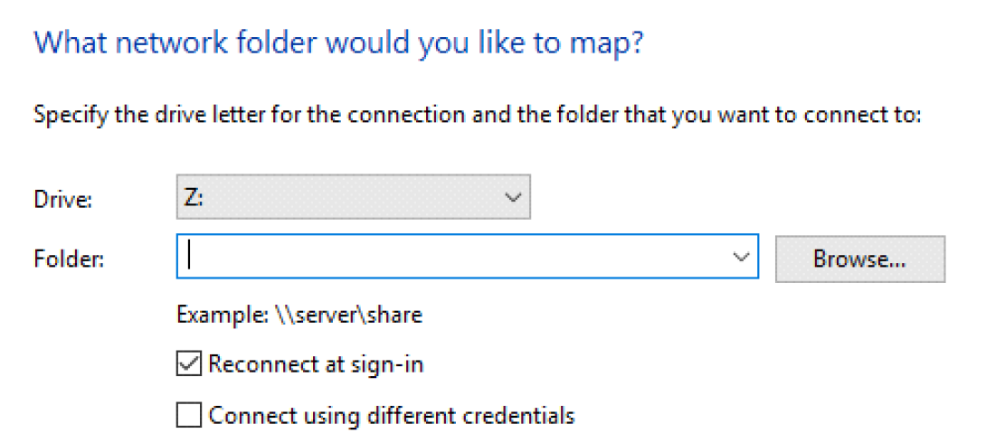Select the Z: drive letter text

click(194, 198)
